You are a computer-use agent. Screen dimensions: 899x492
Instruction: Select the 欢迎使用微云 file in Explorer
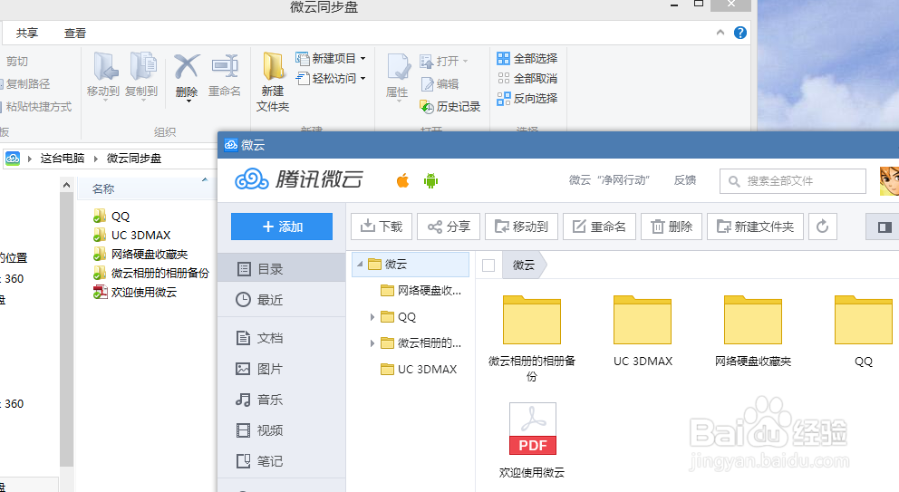[x=135, y=293]
